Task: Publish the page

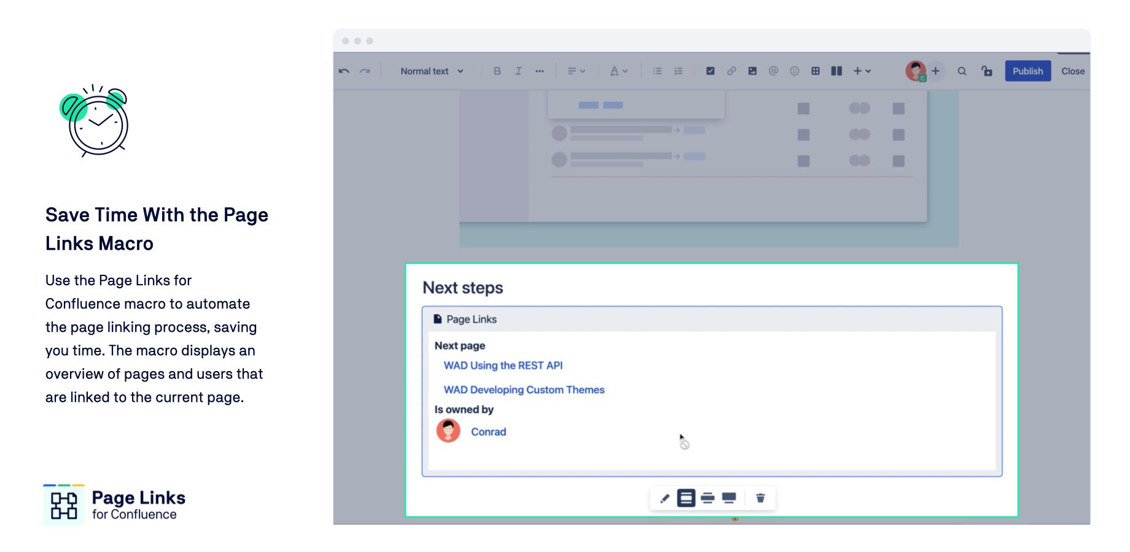Action: coord(1028,71)
